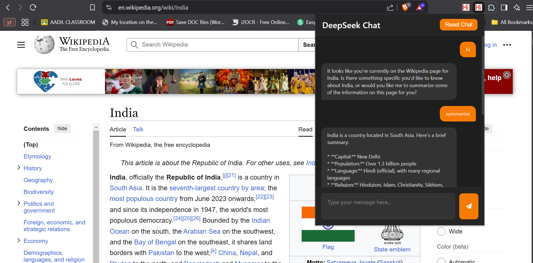Open AADIL CLASSROOM bookmark
The height and width of the screenshot is (263, 533).
68,22
